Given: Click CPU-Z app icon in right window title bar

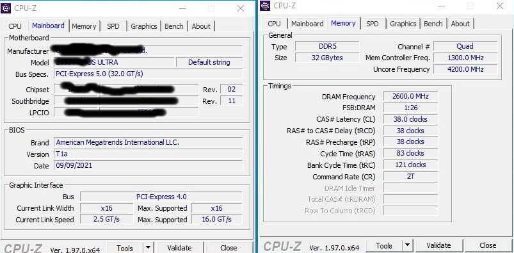Looking at the screenshot, I should point(265,6).
